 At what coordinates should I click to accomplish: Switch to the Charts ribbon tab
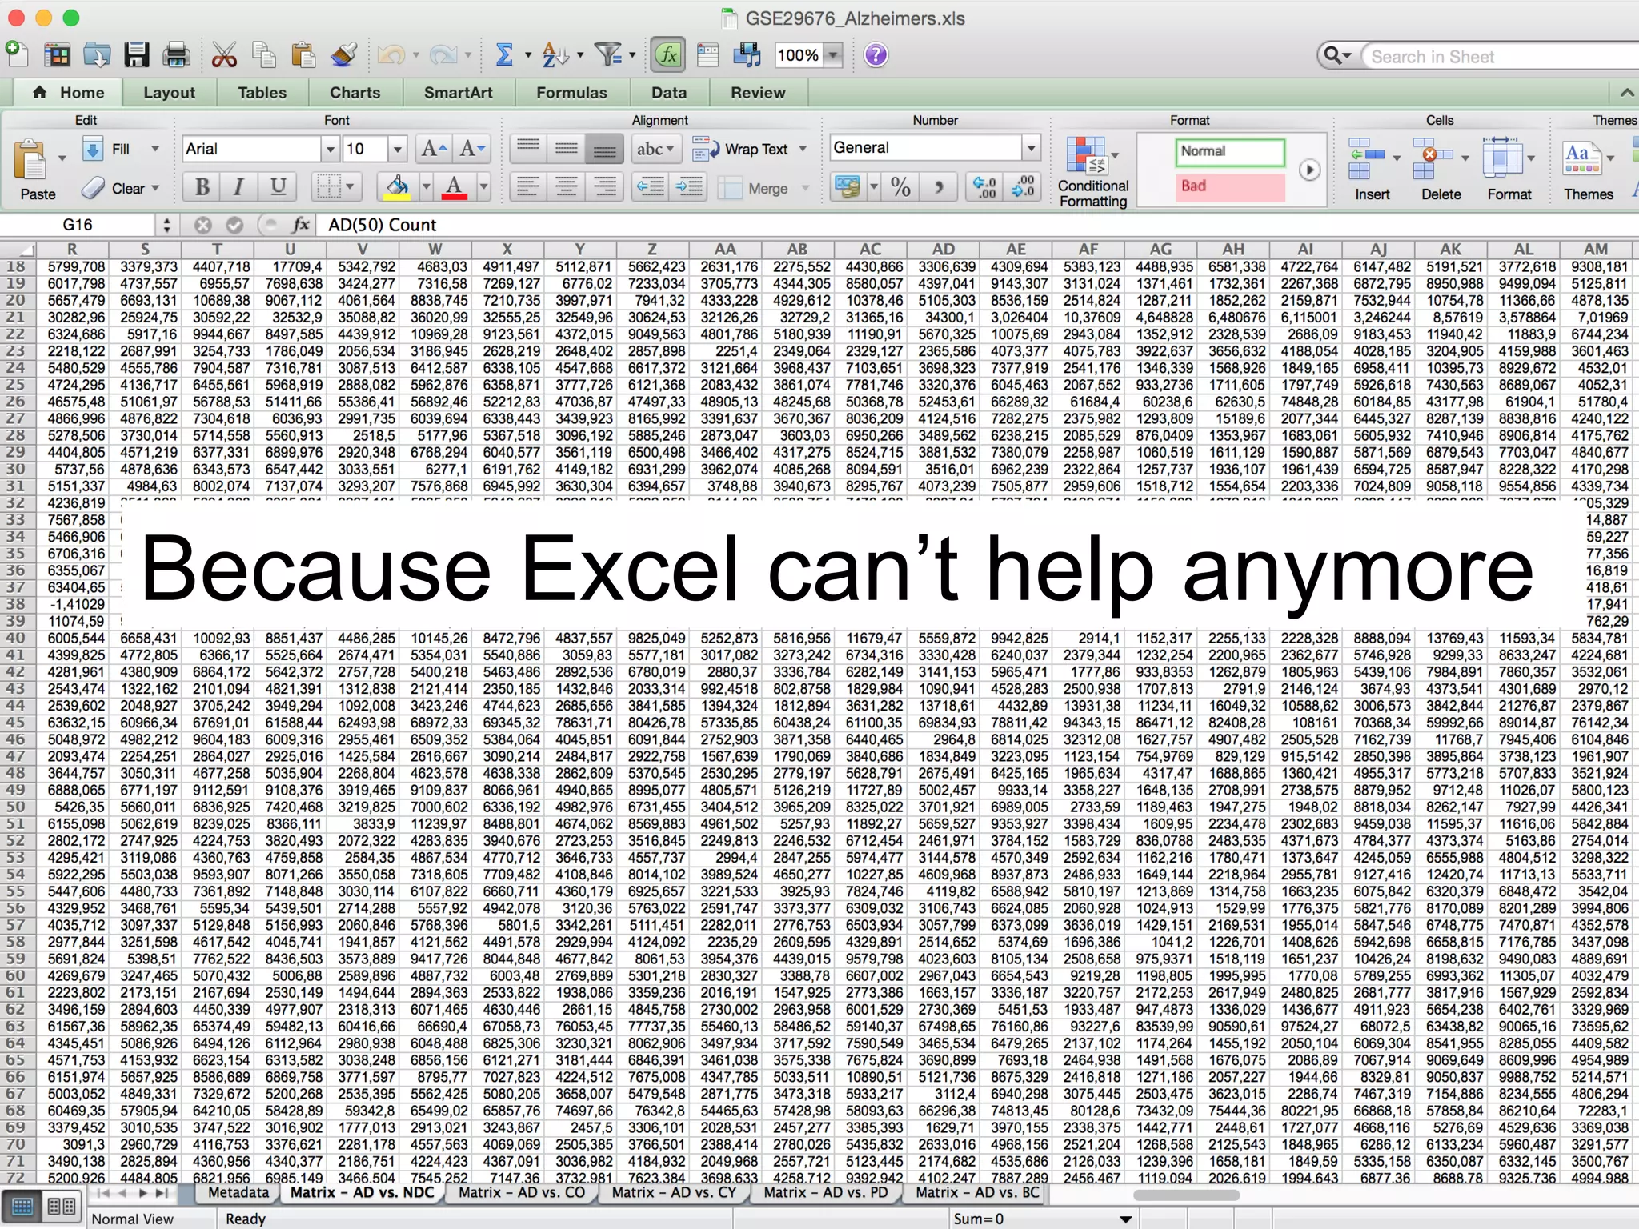pos(355,93)
